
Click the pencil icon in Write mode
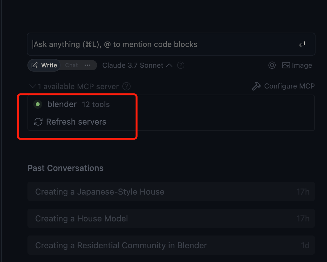coord(34,65)
